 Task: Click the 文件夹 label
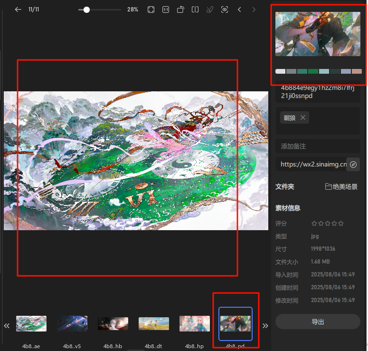pos(285,186)
